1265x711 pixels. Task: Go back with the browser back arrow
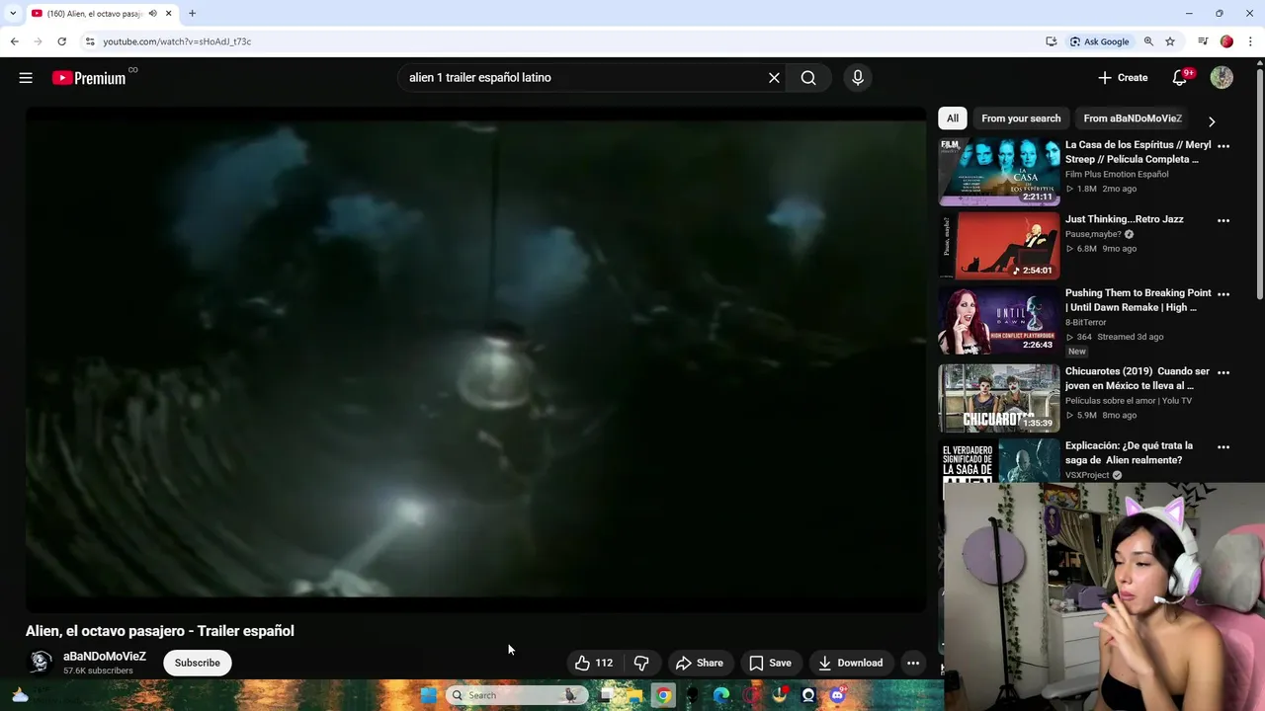click(14, 41)
